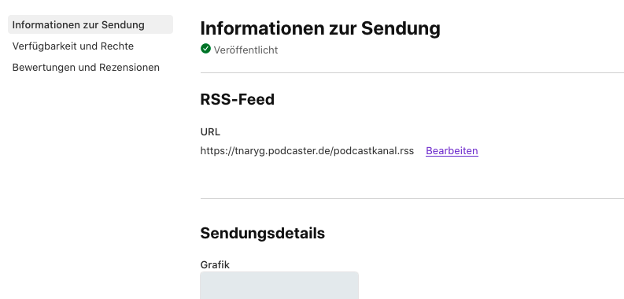This screenshot has width=624, height=299.
Task: Select Informationen zur Sendung sidebar item
Action: pyautogui.click(x=90, y=24)
